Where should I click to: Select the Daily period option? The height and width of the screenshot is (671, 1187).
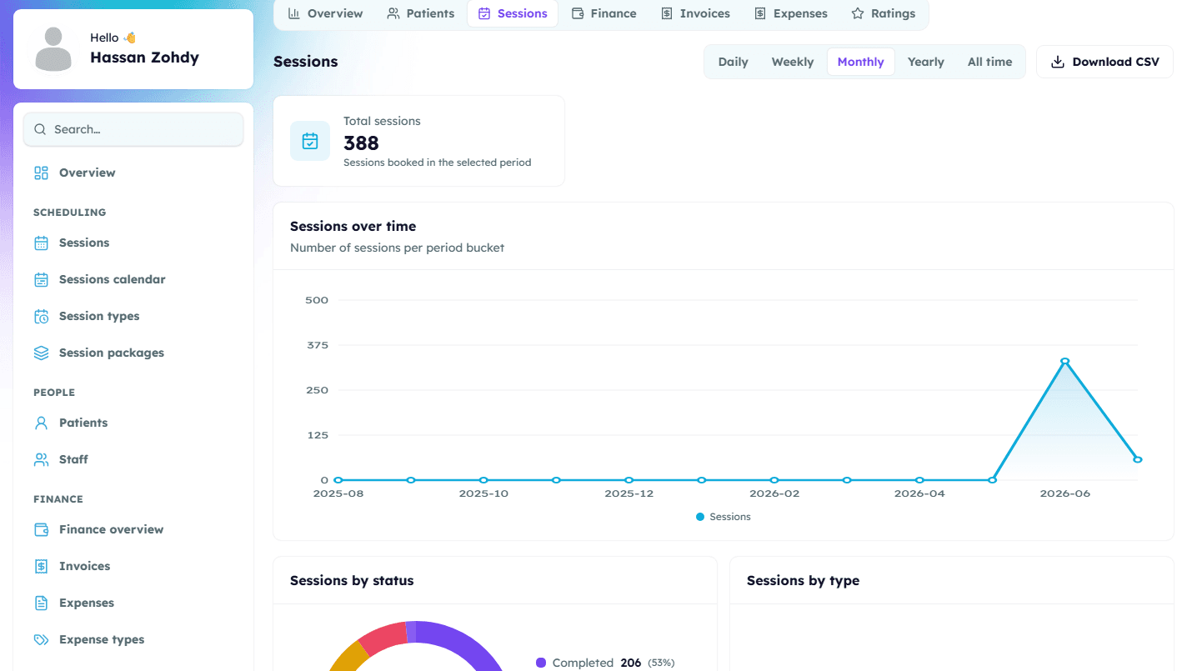(734, 62)
